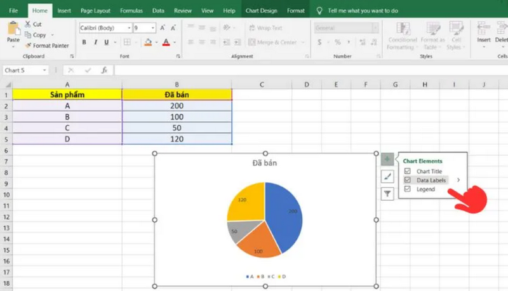Switch to the Format tab
The image size is (508, 291).
[x=295, y=11]
